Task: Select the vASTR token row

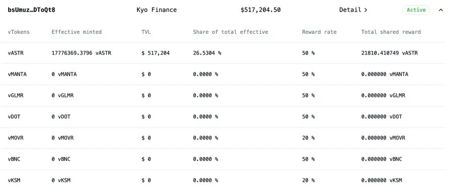Action: [x=222, y=53]
